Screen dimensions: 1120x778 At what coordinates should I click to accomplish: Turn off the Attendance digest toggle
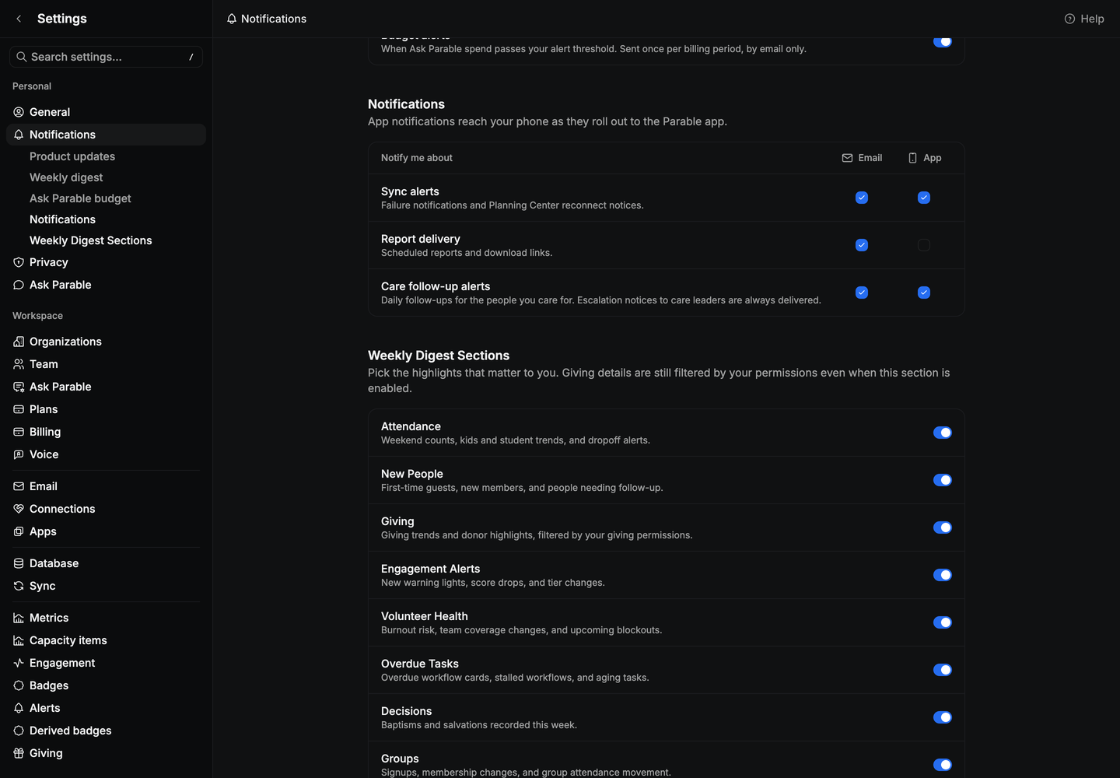(x=943, y=433)
